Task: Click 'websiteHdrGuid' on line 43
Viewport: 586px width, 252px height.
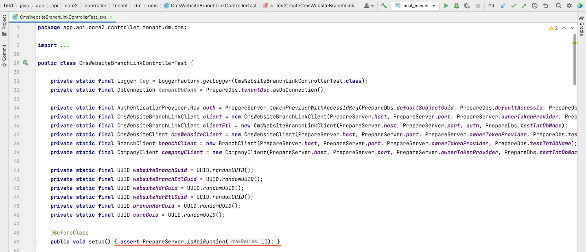Action: (x=155, y=188)
